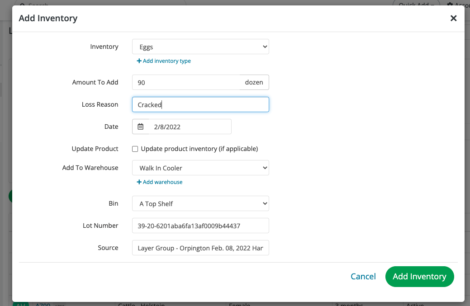This screenshot has width=470, height=306.
Task: Open the Bin dropdown showing A Top Shelf
Action: click(200, 203)
